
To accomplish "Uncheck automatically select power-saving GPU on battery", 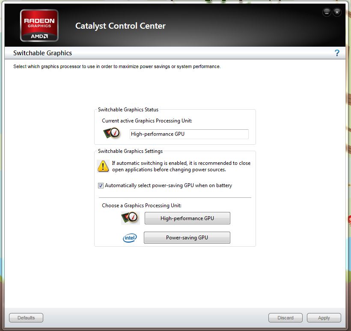I will pos(101,186).
